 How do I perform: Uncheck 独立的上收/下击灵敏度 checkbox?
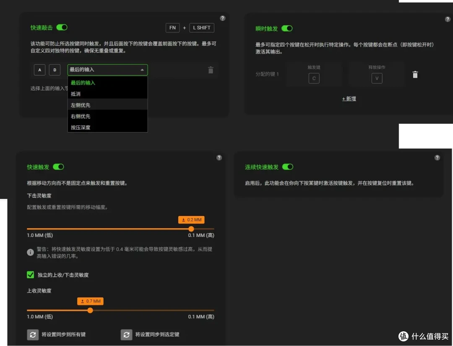tap(30, 275)
